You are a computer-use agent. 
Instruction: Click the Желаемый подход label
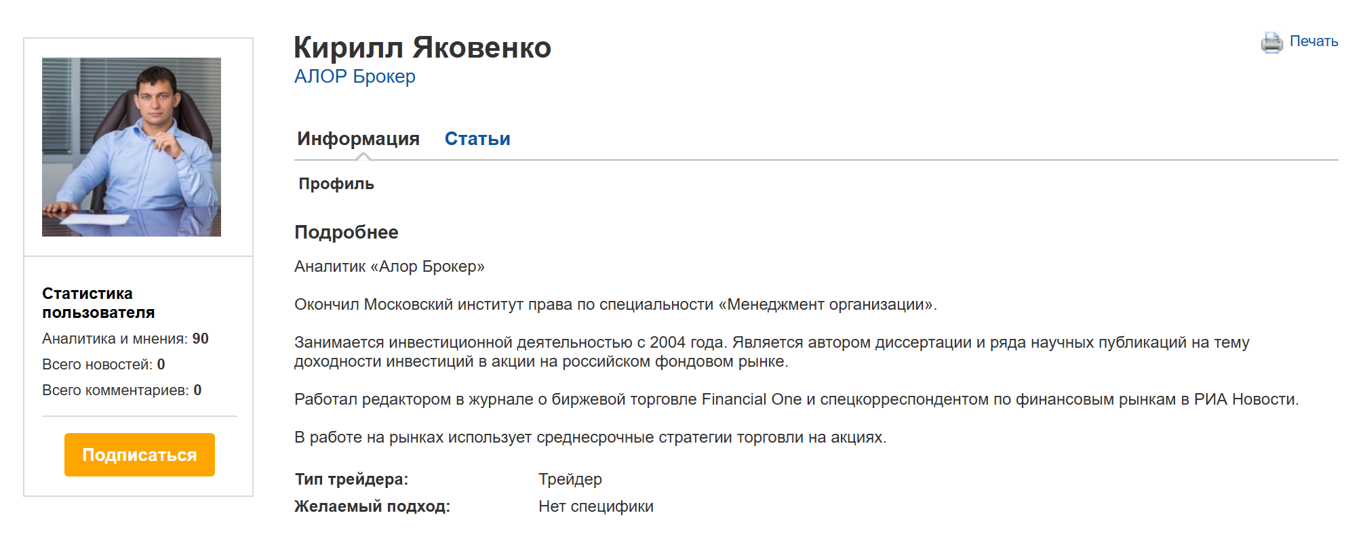click(372, 506)
